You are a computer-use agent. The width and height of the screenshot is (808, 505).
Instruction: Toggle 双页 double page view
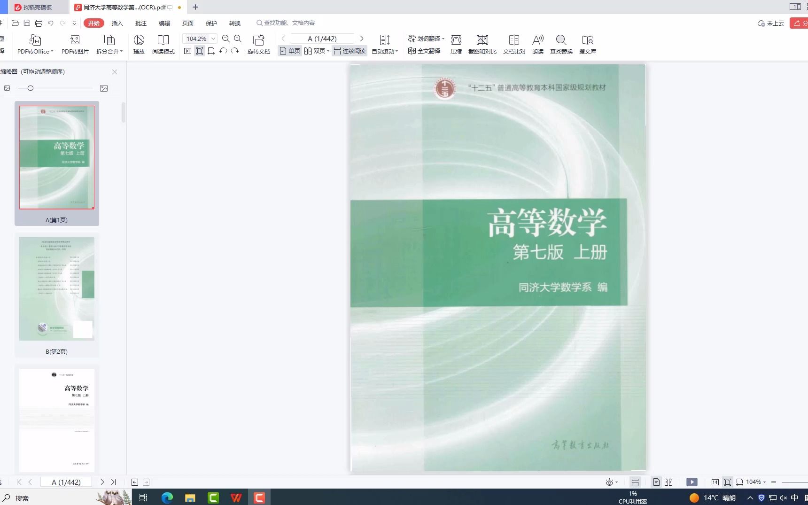pos(315,51)
